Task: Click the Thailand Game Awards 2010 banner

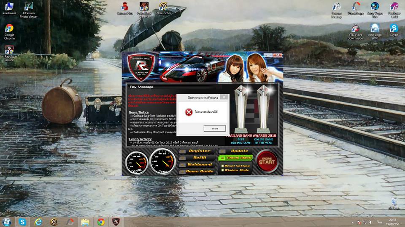Action: 251,135
